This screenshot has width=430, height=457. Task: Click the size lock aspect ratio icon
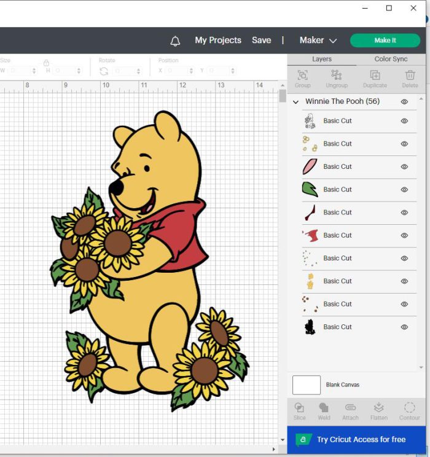[46, 63]
